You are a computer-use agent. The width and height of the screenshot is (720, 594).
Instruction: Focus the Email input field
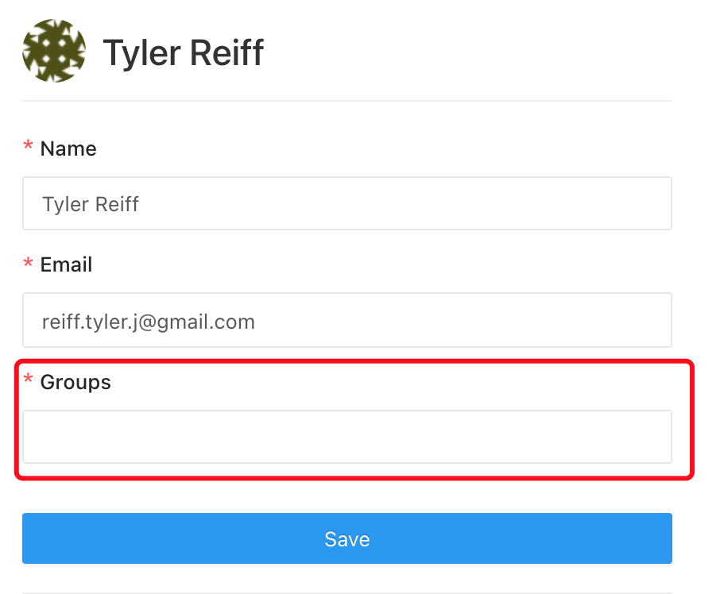coord(347,320)
